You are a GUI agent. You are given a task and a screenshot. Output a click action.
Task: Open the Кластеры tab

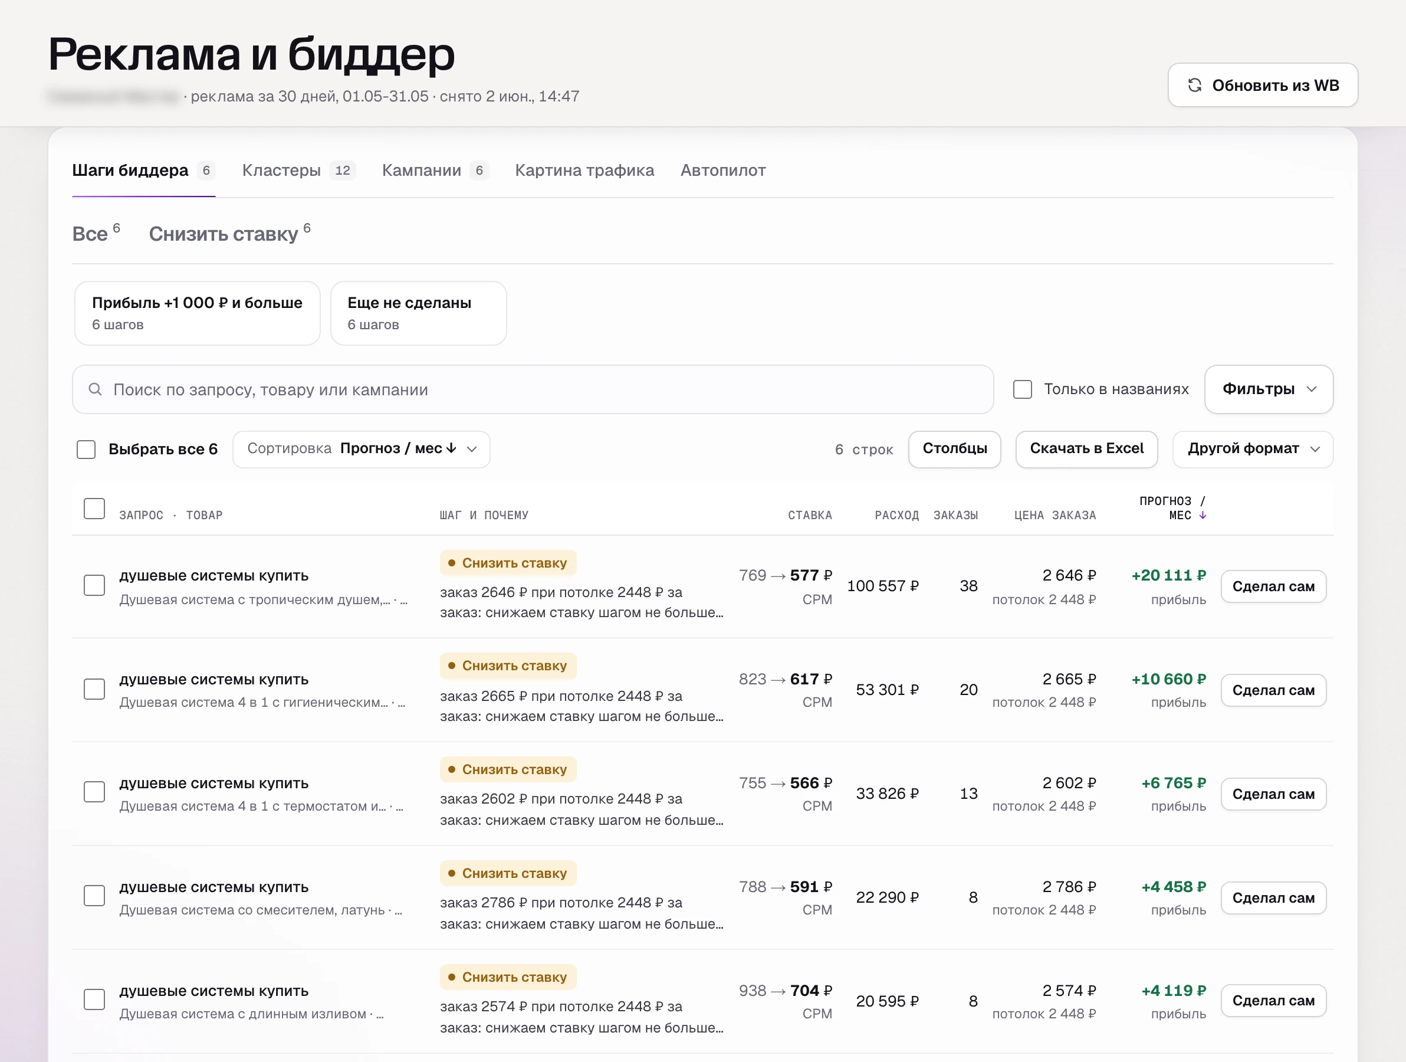click(298, 171)
